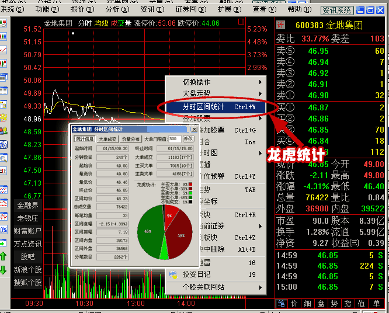
Task: Open the 新浪个股 link
Action: [28, 270]
